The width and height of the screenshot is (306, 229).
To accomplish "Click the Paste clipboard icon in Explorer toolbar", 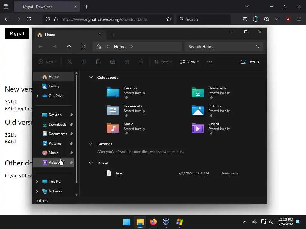I will pos(98,62).
